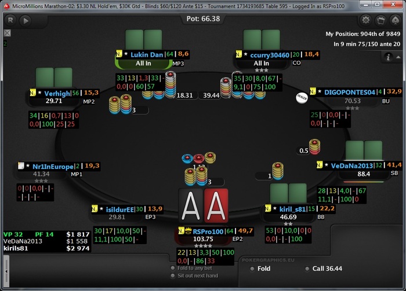Open note icon beside kiril_s81
Image resolution: width=406 pixels, height=291 pixels.
pyautogui.click(x=268, y=208)
